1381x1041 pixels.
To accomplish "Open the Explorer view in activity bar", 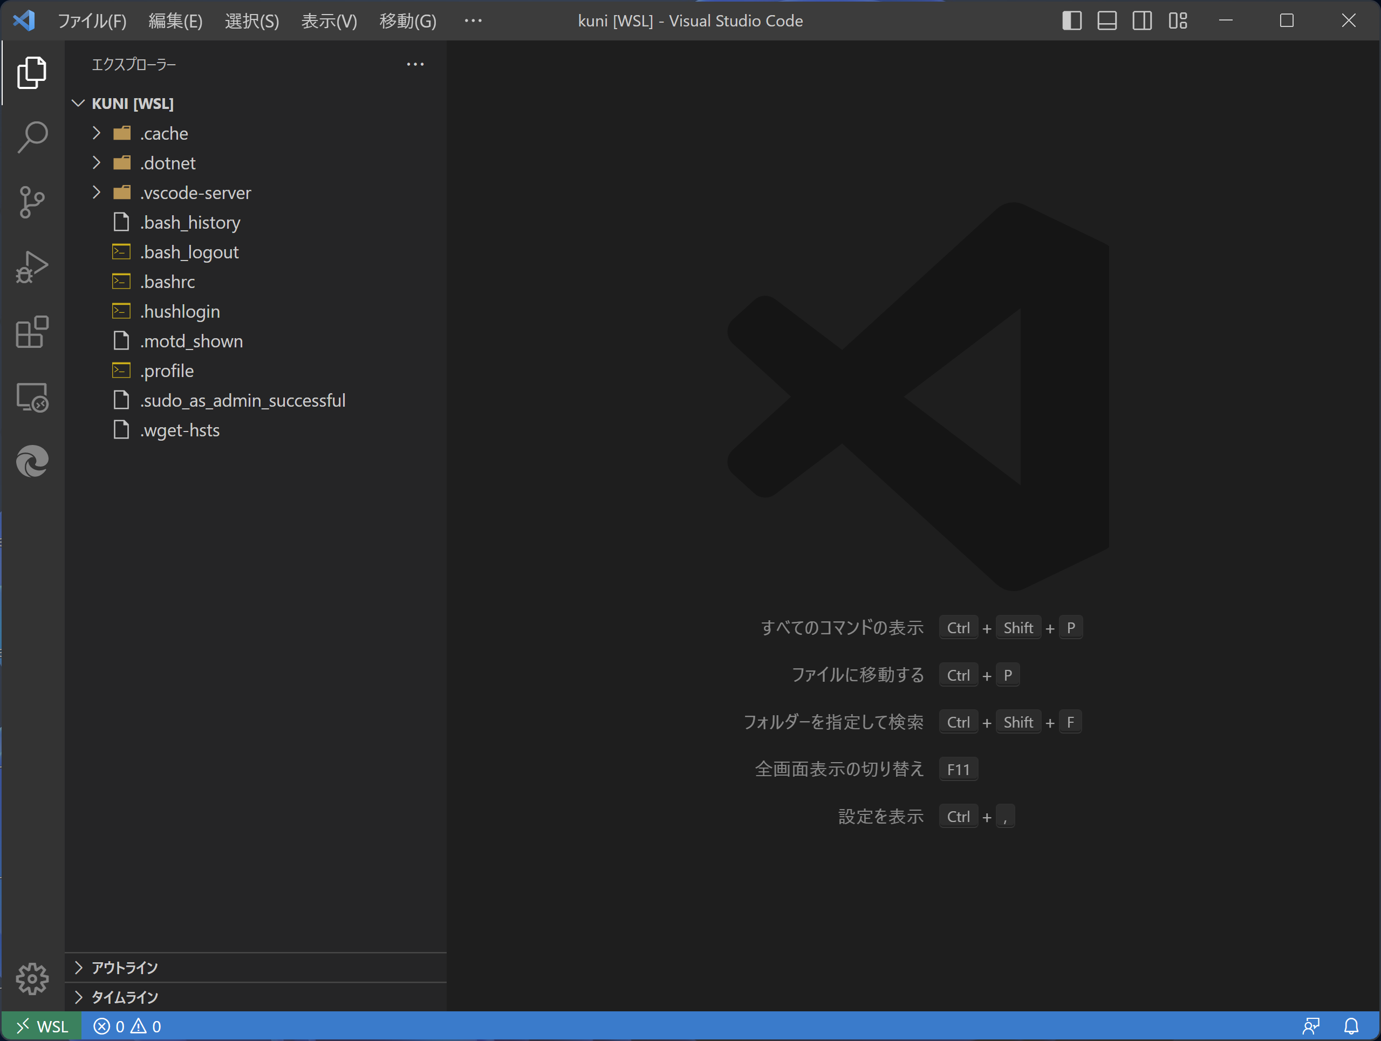I will (x=32, y=73).
